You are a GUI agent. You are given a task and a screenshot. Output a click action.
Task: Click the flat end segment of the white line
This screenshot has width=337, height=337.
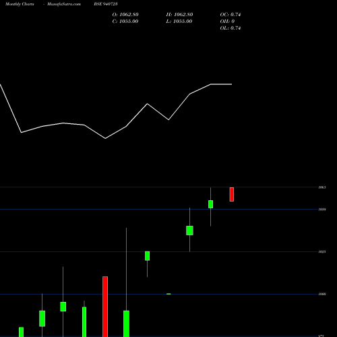[221, 84]
